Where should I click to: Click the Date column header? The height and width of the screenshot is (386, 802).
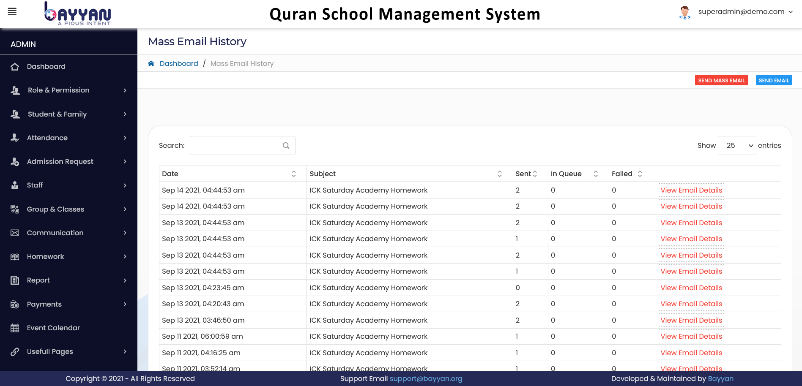click(x=233, y=174)
